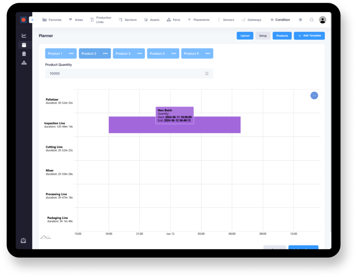Open the clipboard tasks sidebar icon
This screenshot has height=277, width=356.
[24, 54]
